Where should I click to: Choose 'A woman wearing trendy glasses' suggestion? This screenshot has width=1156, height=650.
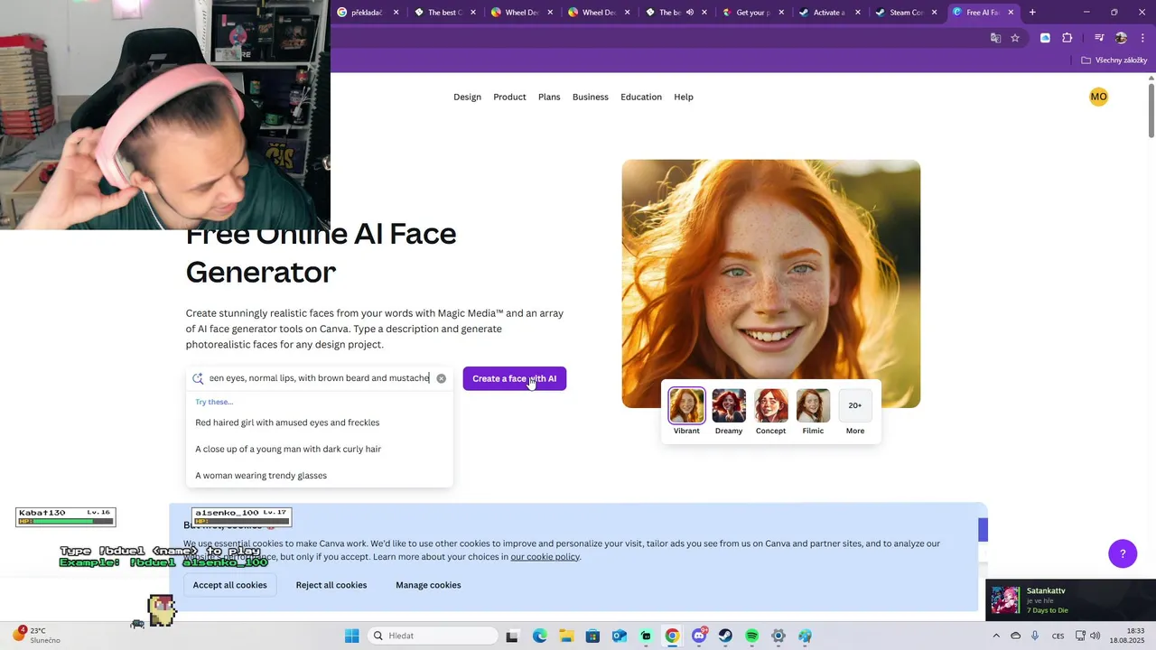point(261,476)
